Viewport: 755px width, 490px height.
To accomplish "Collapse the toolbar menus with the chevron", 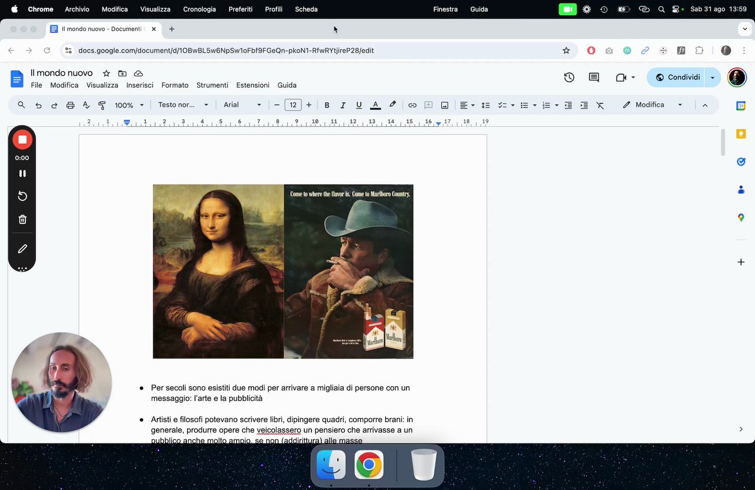I will 705,105.
